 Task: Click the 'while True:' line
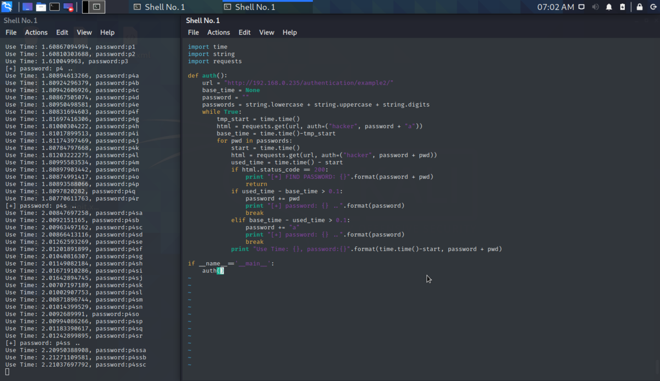pos(222,112)
